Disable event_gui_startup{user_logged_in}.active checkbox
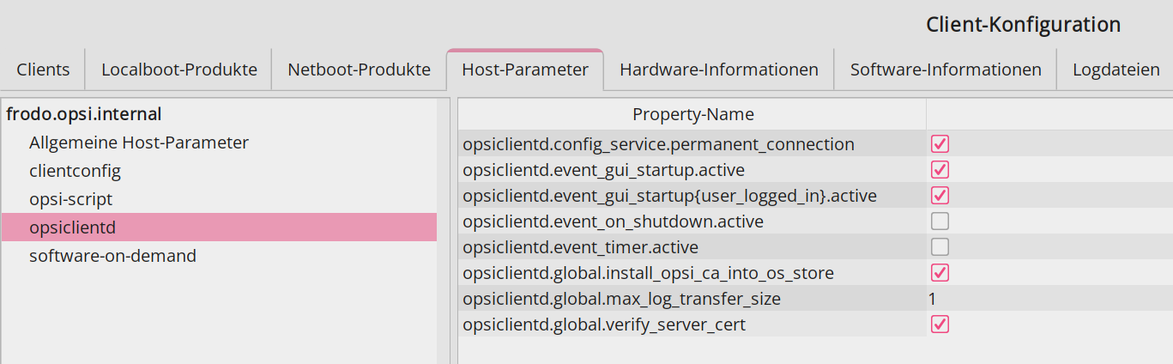The image size is (1173, 364). click(940, 196)
